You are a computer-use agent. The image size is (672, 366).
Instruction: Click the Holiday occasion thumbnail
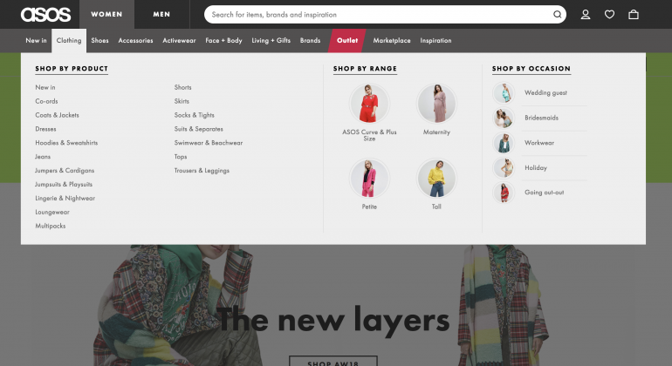click(504, 168)
